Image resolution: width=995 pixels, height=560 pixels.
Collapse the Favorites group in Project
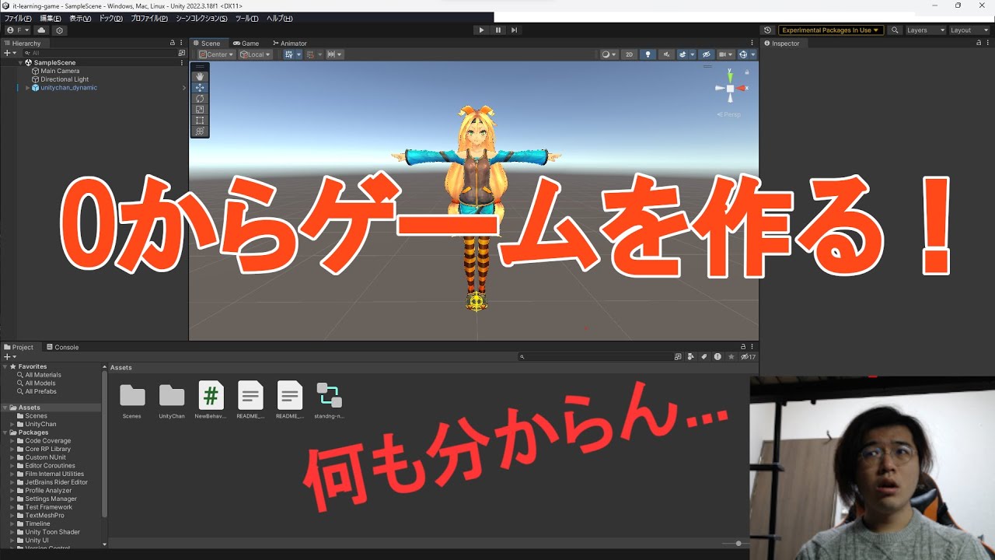point(5,366)
